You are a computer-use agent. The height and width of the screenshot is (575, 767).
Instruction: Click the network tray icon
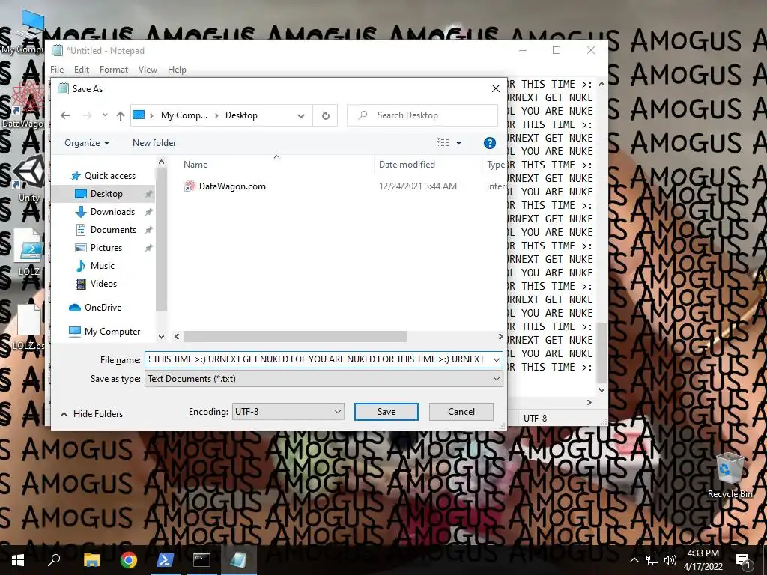[652, 560]
